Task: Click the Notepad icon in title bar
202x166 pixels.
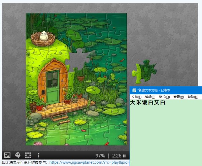Action: point(134,90)
